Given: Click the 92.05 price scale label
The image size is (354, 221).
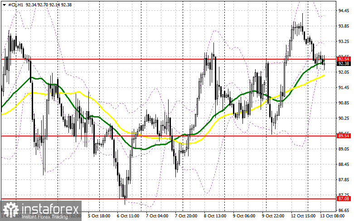Looking at the screenshot, I should click(x=344, y=72).
